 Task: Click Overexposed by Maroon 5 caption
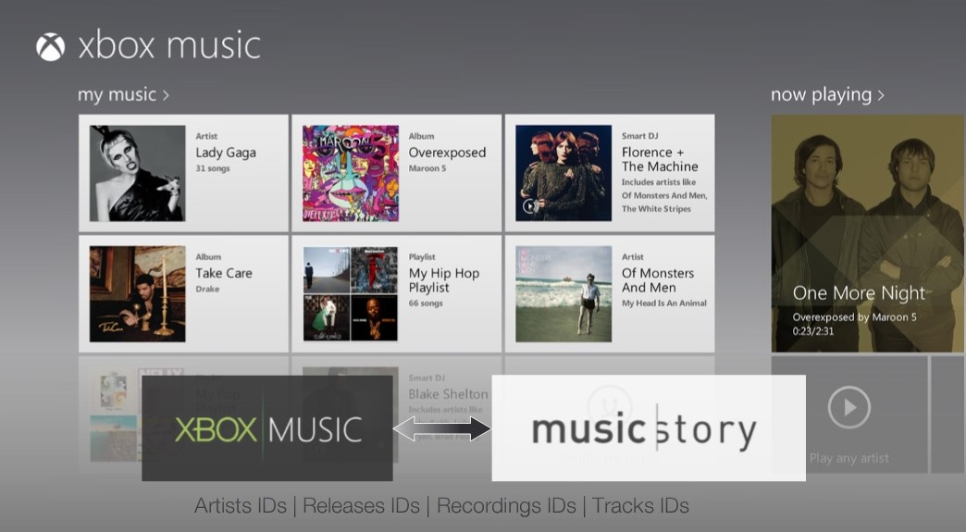(854, 317)
